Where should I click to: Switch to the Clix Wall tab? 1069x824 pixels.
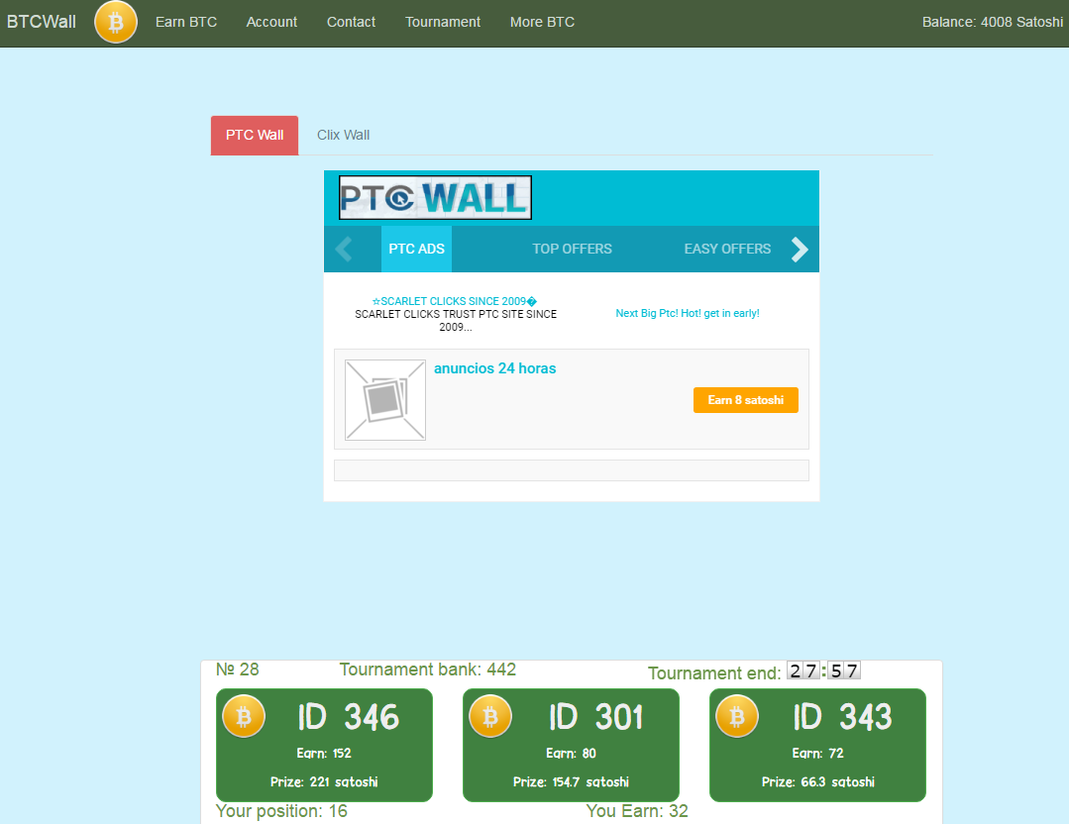click(x=343, y=135)
